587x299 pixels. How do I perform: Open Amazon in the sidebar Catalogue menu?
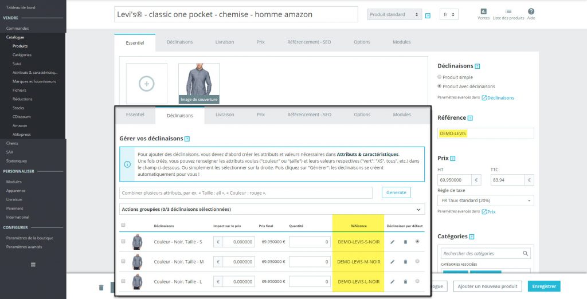tap(19, 126)
